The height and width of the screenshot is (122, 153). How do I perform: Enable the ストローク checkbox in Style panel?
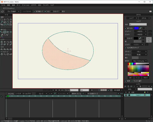(126, 38)
